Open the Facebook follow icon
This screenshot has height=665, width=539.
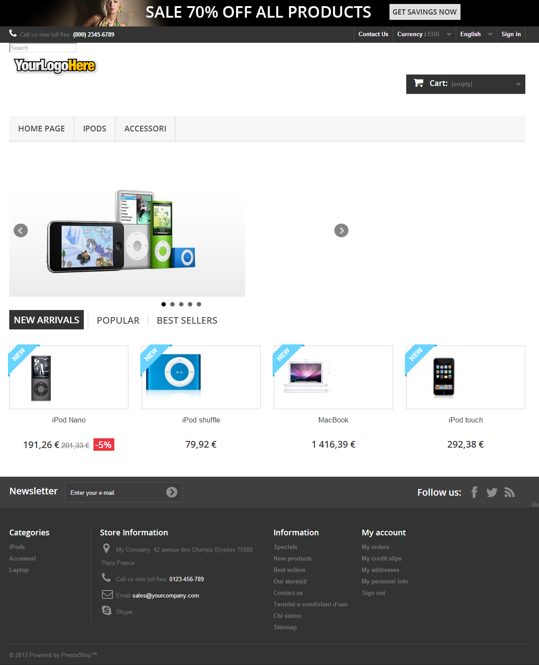click(x=475, y=492)
